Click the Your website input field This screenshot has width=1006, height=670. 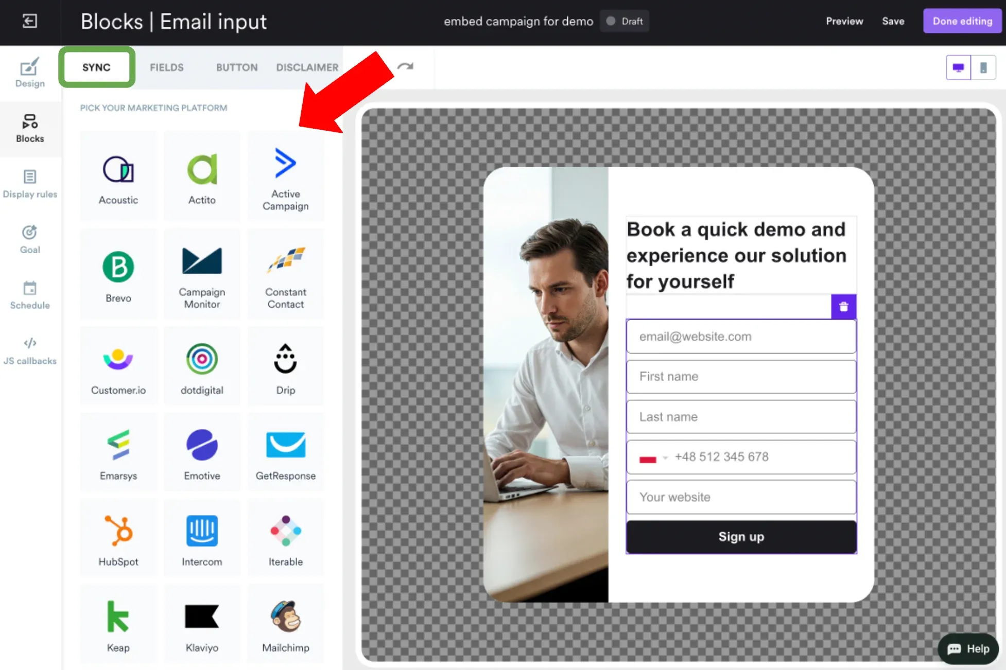click(x=741, y=497)
